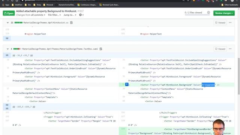Open the Other bookmarks folder
Image resolution: width=240 pixels, height=135 pixels.
click(229, 5)
